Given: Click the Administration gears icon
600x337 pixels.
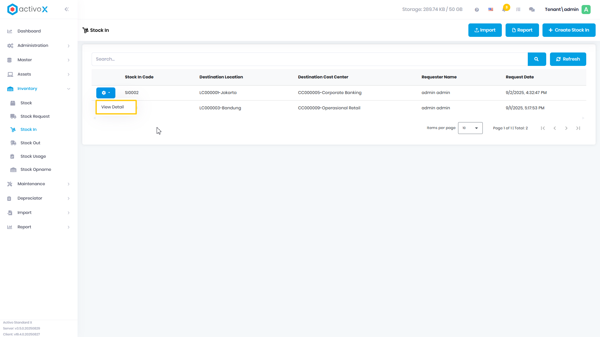Looking at the screenshot, I should 10,46.
